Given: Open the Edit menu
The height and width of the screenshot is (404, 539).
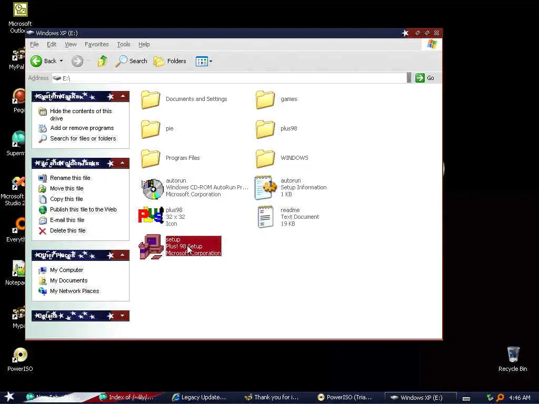Looking at the screenshot, I should click(x=52, y=44).
